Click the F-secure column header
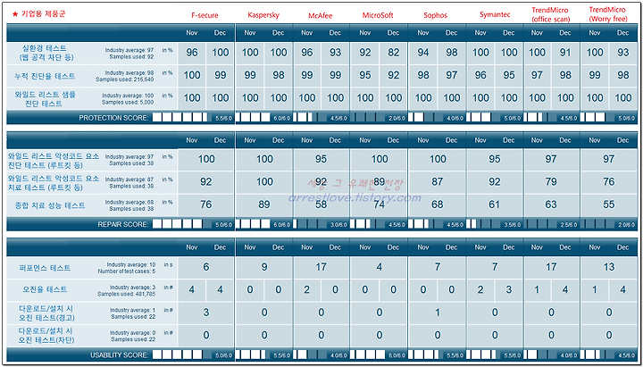 point(205,15)
